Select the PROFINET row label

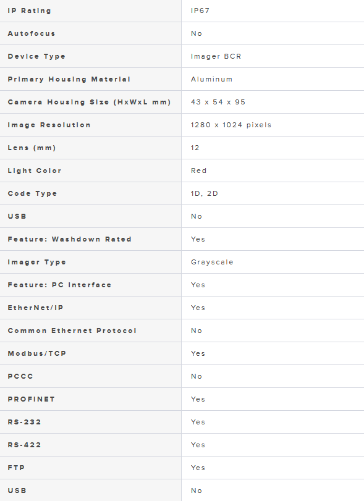coord(32,400)
